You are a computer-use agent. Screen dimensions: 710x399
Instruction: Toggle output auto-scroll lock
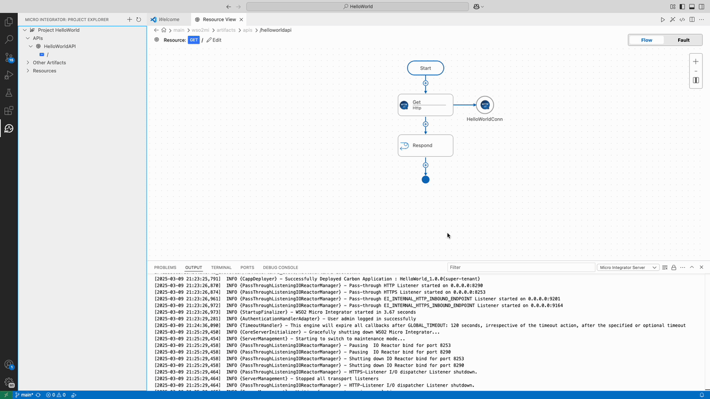click(x=674, y=268)
